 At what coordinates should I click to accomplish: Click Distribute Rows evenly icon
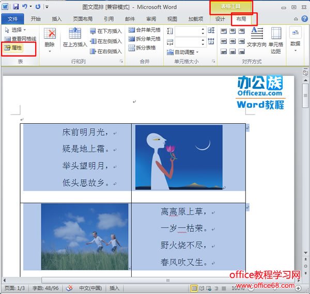(211, 30)
